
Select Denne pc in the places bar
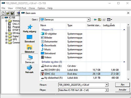click(30, 59)
